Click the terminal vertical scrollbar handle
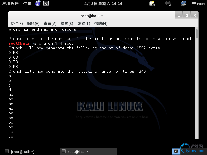Viewport: 207px width, 155px height. tap(197, 34)
